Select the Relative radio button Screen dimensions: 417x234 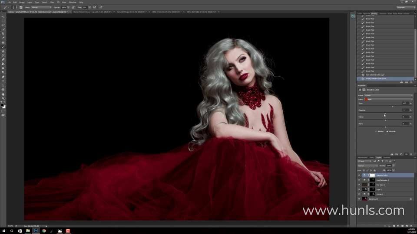point(376,131)
